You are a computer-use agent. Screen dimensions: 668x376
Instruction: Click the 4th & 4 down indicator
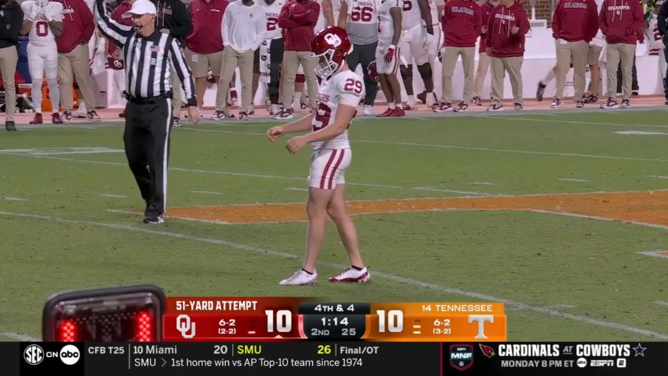[334, 309]
